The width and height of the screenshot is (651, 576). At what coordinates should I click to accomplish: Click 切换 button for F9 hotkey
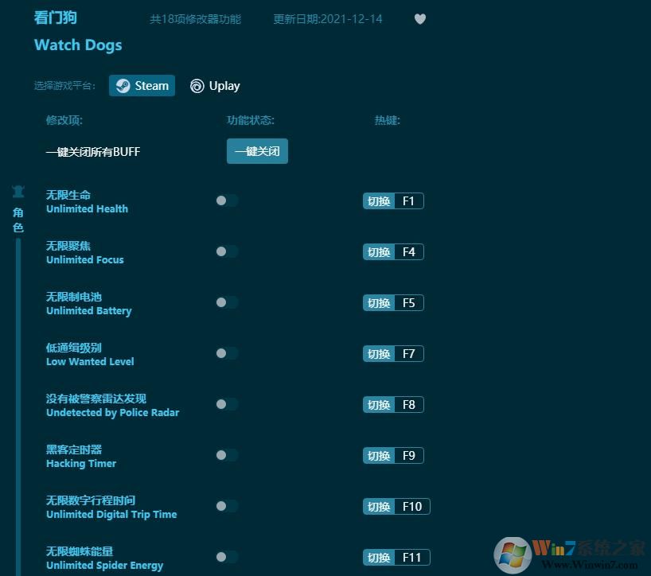[379, 456]
